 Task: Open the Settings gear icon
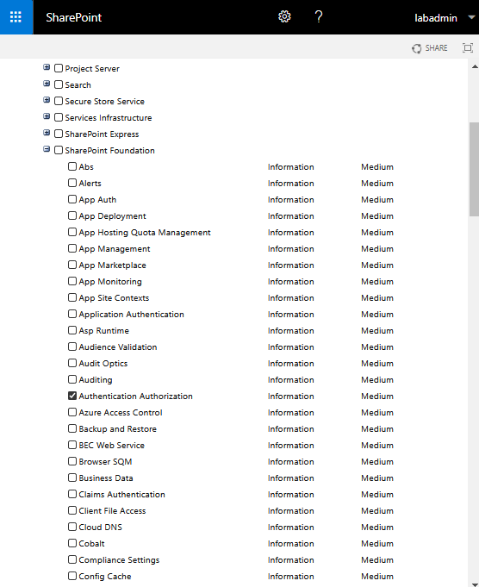tap(284, 17)
